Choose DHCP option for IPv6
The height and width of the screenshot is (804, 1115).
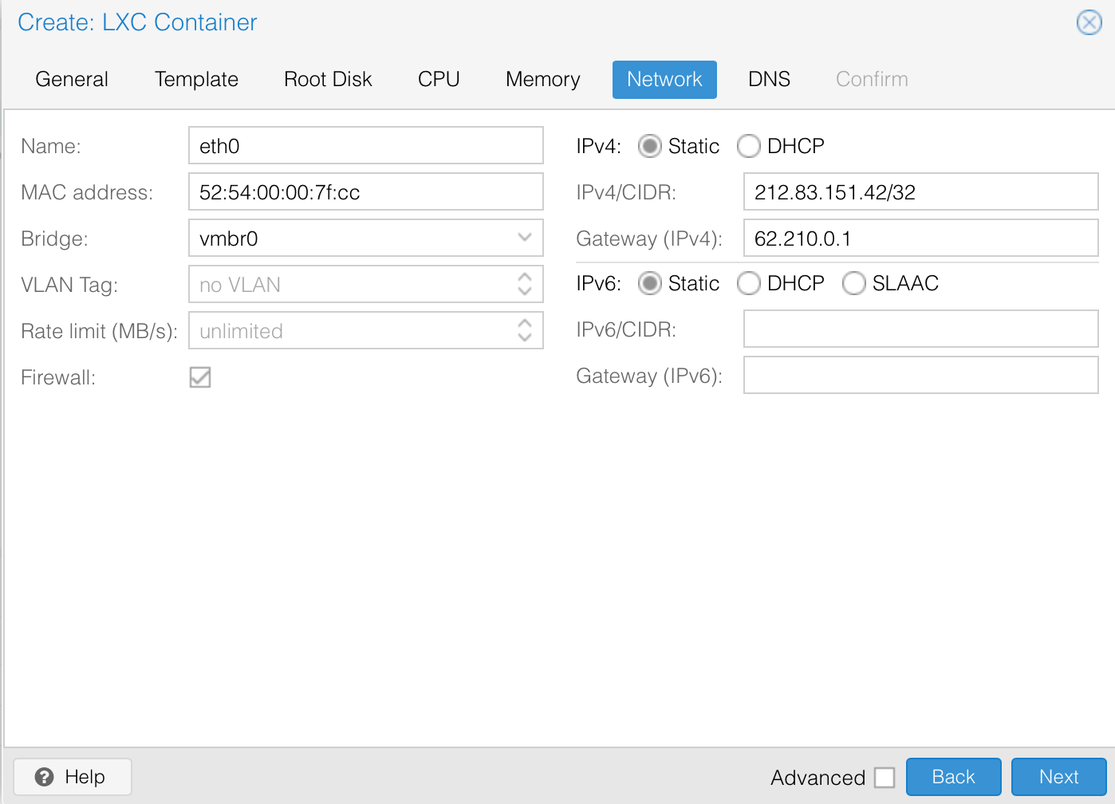pos(749,284)
